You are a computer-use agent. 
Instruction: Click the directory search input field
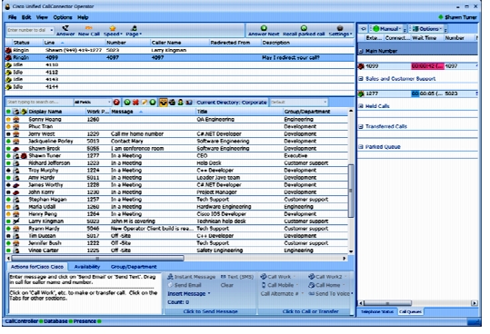[39, 103]
